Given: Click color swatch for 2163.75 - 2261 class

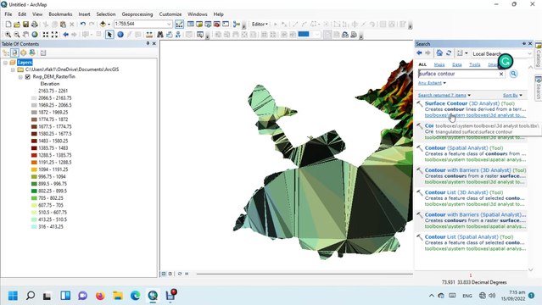Looking at the screenshot, I should pyautogui.click(x=34, y=91).
